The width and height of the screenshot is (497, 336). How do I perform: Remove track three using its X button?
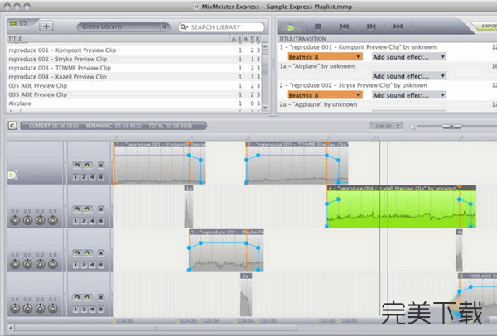(101, 253)
